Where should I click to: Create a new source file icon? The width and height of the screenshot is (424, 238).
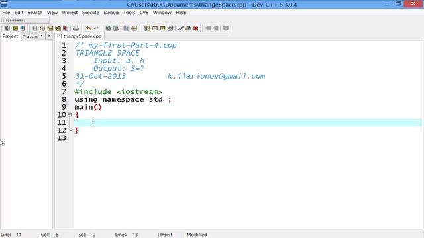[35, 28]
